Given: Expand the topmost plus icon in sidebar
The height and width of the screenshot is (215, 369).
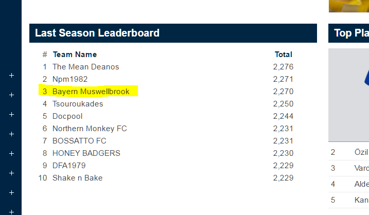Looking at the screenshot, I should tap(11, 76).
